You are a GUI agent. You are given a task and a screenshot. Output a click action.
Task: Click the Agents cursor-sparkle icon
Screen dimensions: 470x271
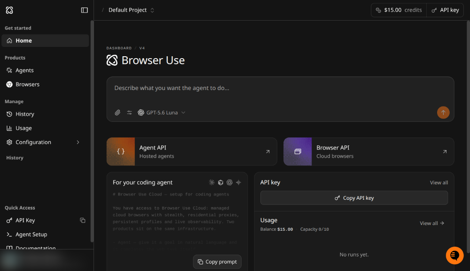tap(9, 70)
